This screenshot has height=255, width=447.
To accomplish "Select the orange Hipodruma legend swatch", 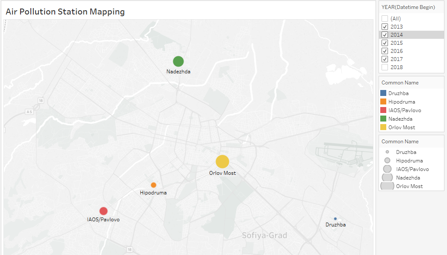I will click(x=383, y=102).
